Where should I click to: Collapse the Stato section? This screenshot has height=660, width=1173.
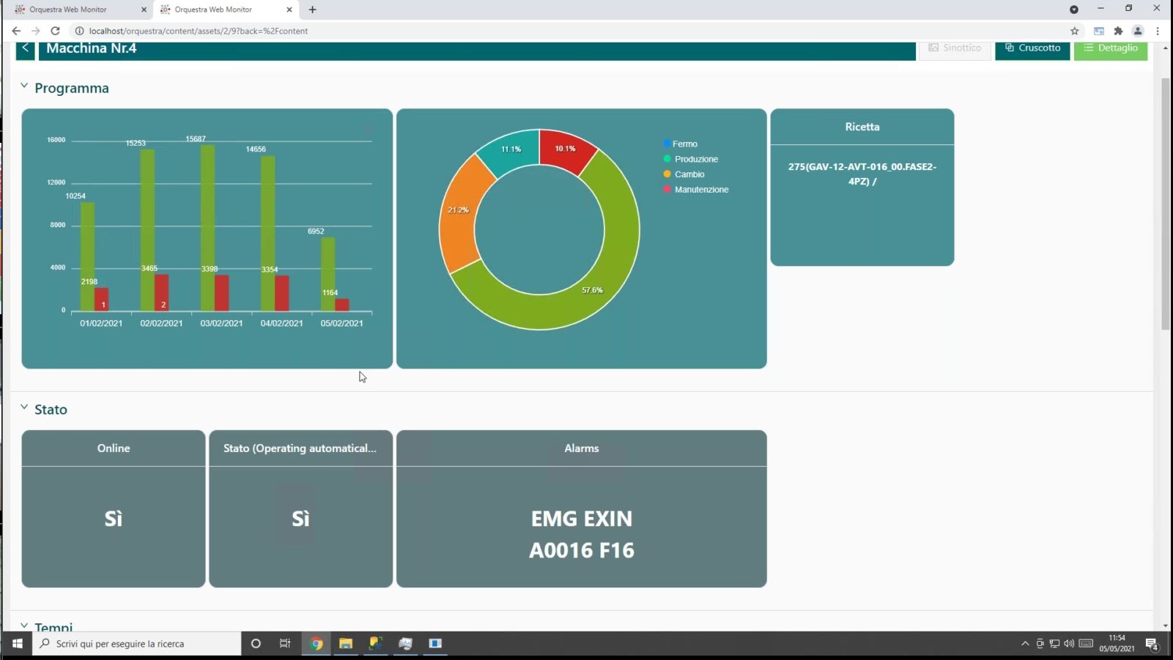[x=24, y=407]
